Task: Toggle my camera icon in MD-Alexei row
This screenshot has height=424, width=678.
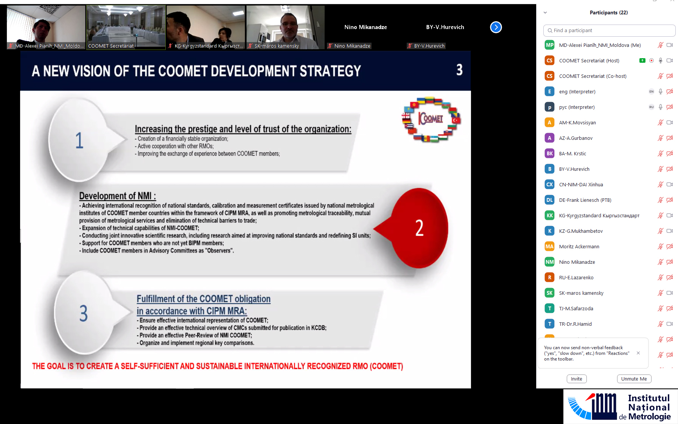Action: click(x=669, y=45)
